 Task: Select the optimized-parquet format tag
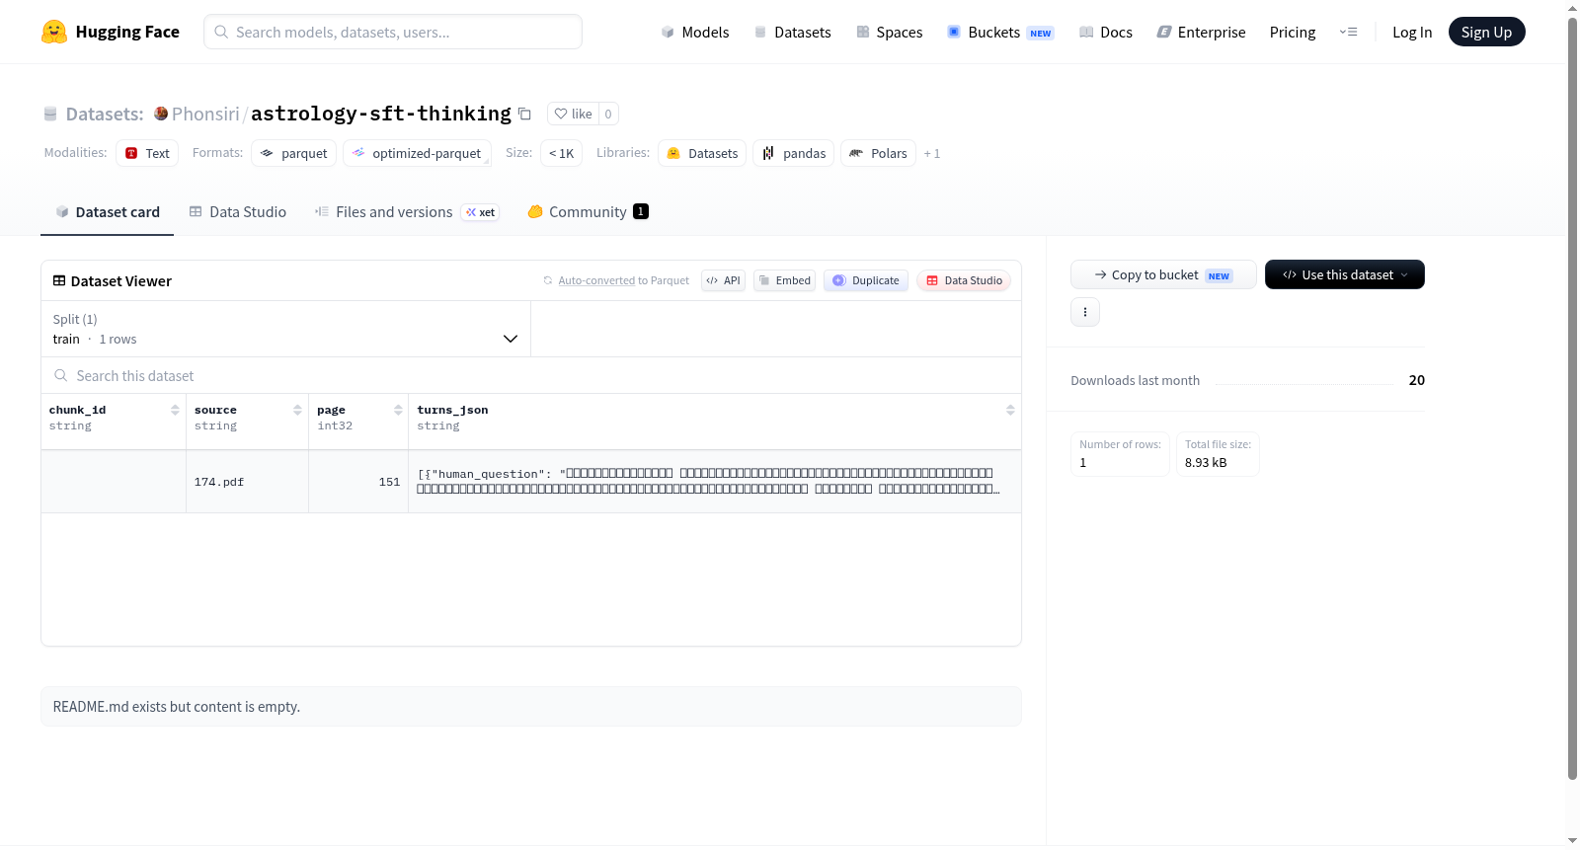click(x=417, y=153)
